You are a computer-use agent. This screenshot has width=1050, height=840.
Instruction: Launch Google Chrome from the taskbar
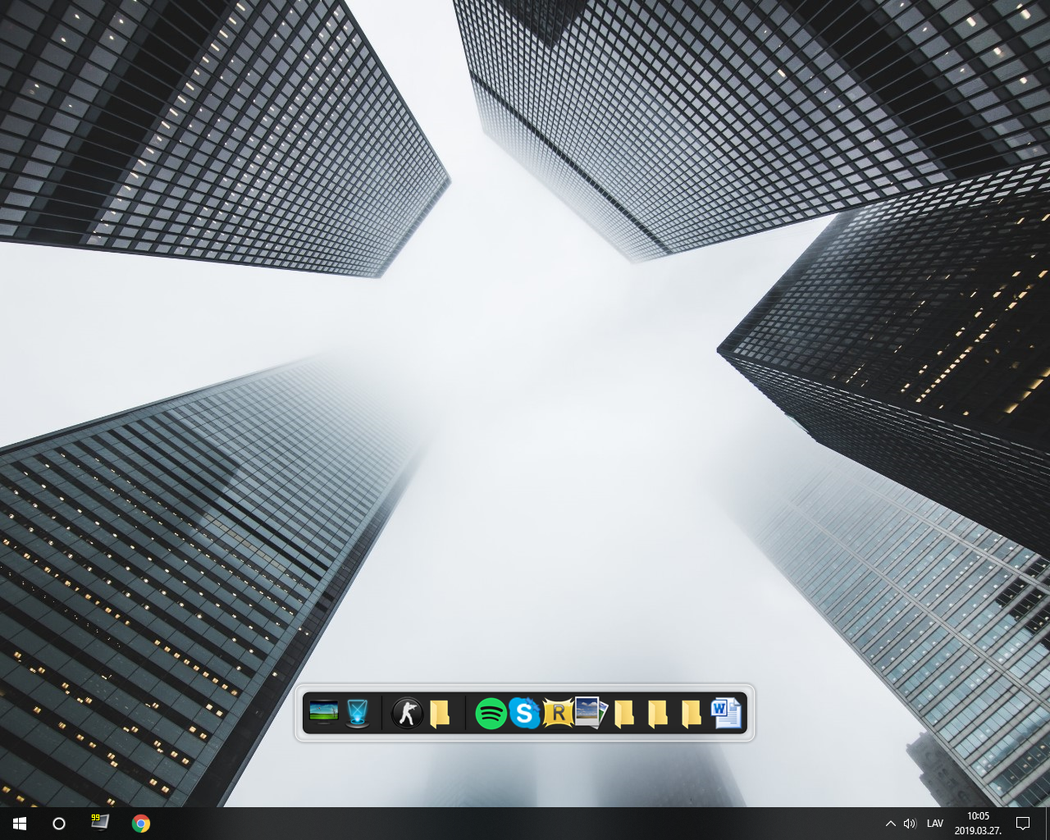[x=141, y=823]
